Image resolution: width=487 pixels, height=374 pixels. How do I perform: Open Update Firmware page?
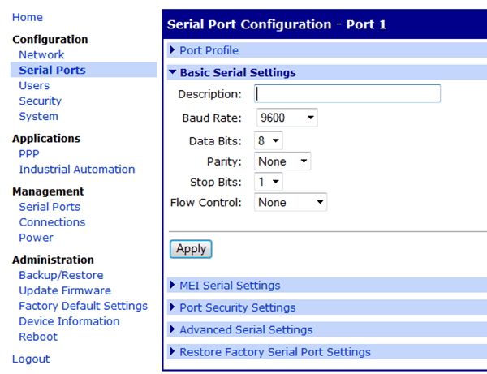click(x=65, y=290)
